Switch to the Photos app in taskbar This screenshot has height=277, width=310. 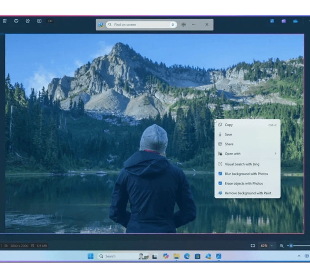coord(219,256)
